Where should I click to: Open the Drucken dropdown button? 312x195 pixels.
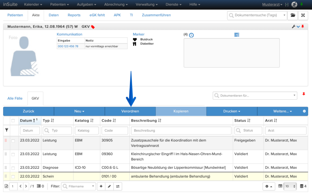point(232,111)
